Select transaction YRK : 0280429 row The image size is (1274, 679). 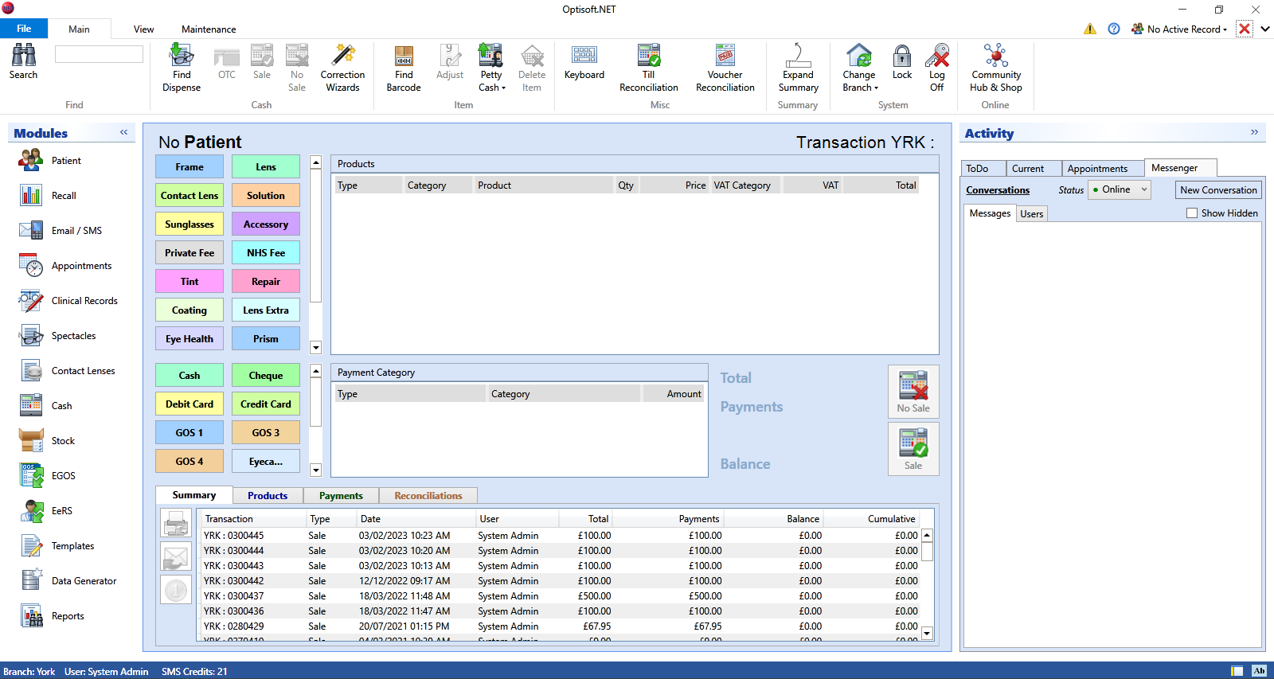560,626
